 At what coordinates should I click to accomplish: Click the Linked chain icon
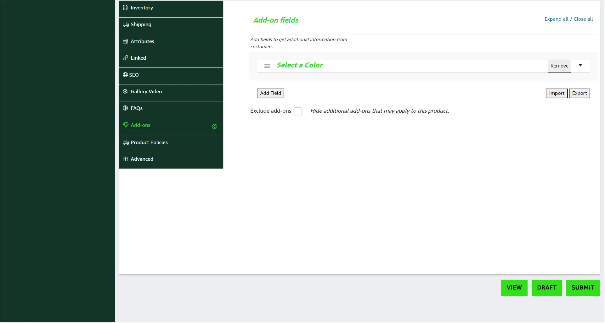pos(125,58)
